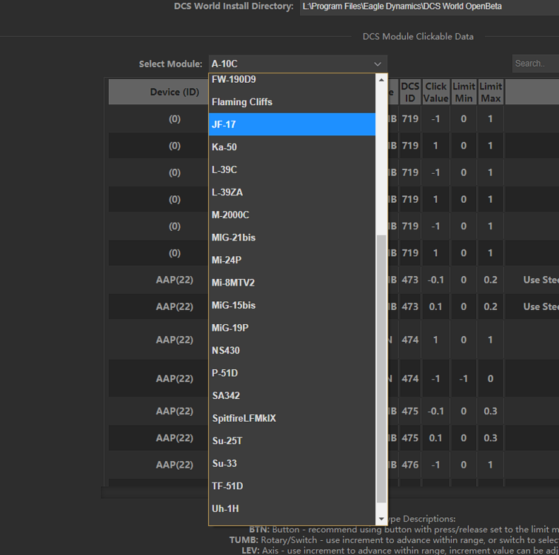The width and height of the screenshot is (559, 555).
Task: Click Limit Max 0.2 with click value -0.1
Action: pos(491,280)
